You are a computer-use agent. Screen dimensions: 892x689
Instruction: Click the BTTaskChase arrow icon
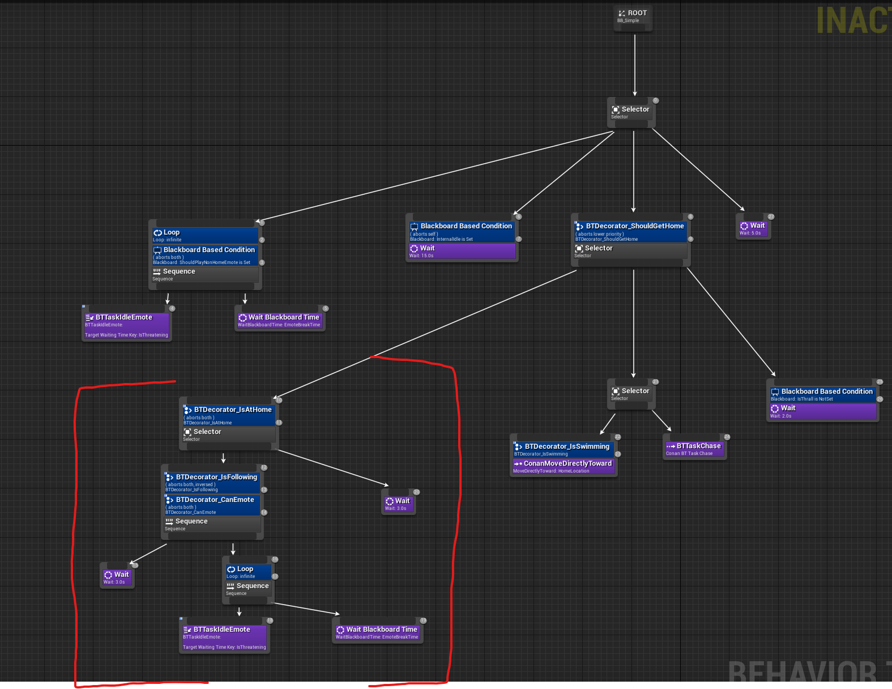point(671,446)
